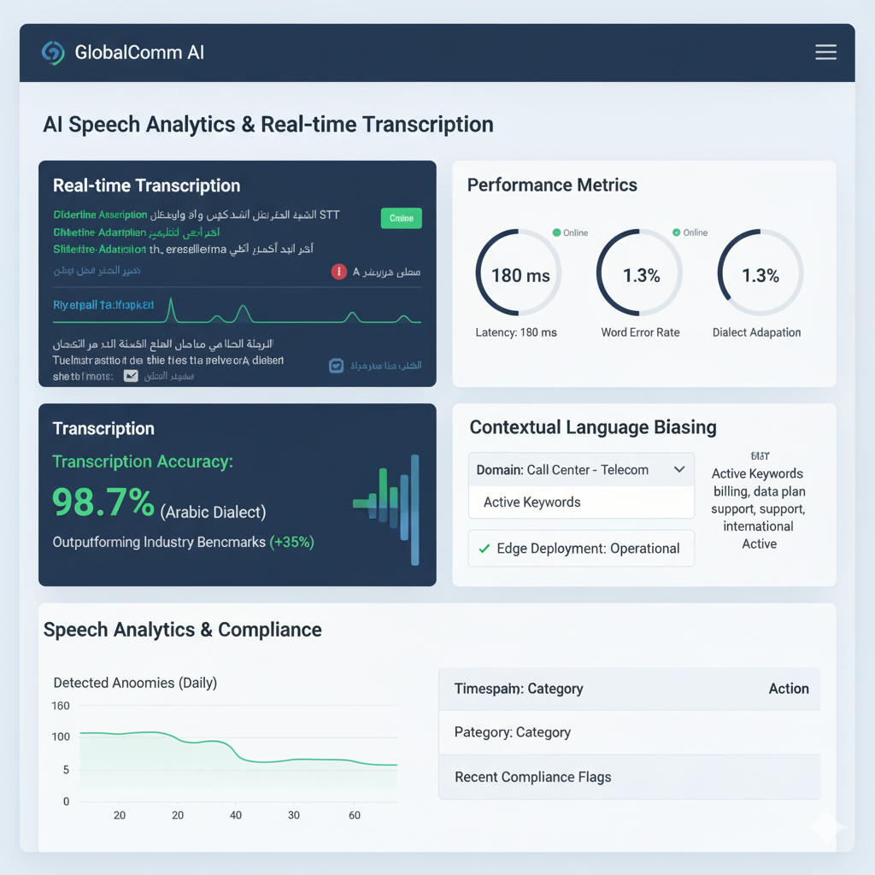The height and width of the screenshot is (875, 875).
Task: Click the Domain dropdown chevron arrow
Action: 679,469
